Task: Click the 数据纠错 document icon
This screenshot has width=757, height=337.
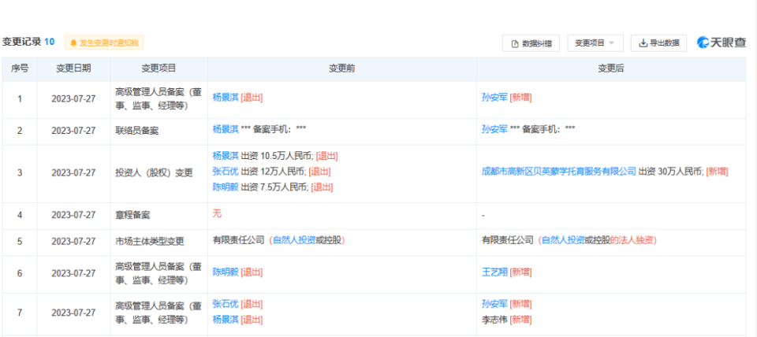Action: point(515,43)
